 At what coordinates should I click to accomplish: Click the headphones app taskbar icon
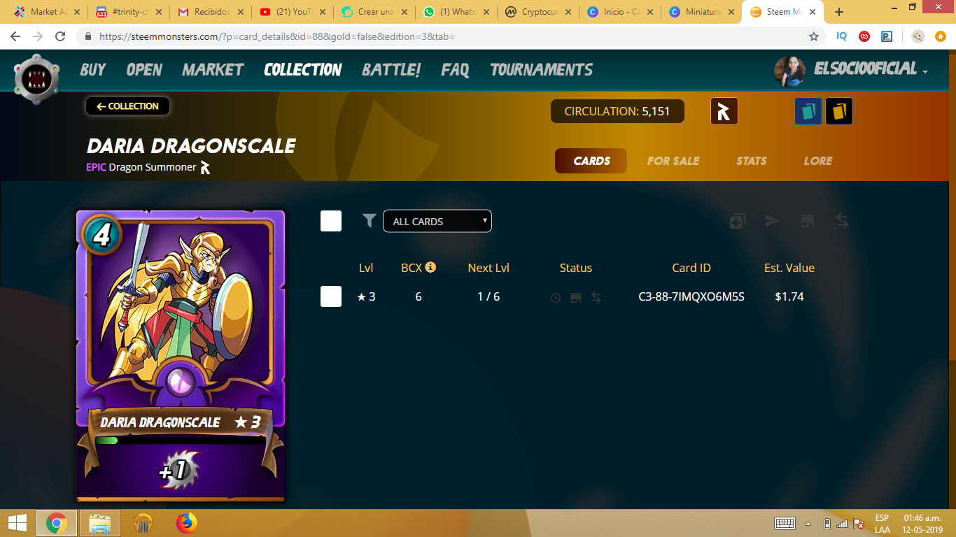point(143,522)
